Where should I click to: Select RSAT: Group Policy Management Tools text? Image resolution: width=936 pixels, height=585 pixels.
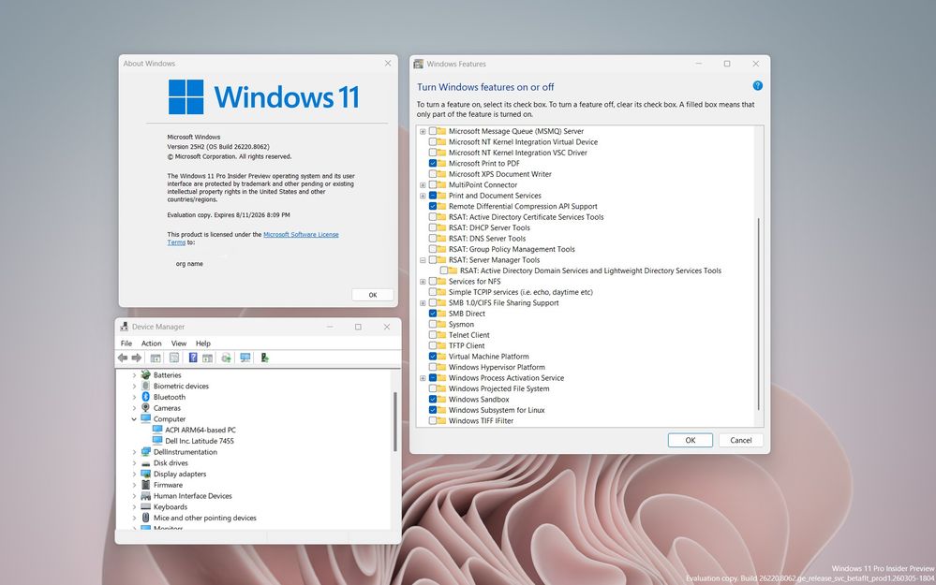point(512,249)
